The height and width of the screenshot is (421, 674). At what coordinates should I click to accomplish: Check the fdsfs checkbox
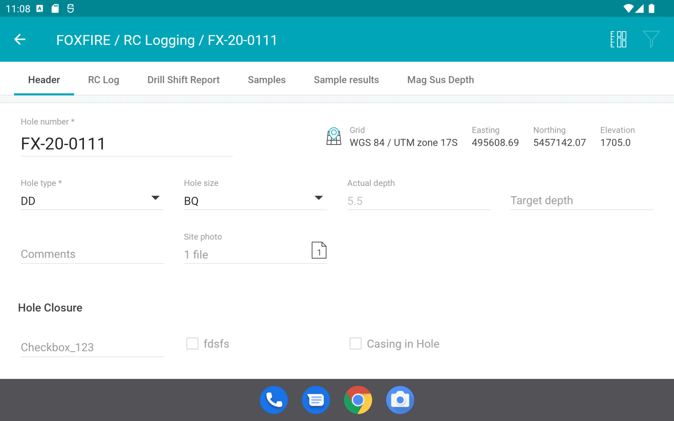(x=192, y=343)
